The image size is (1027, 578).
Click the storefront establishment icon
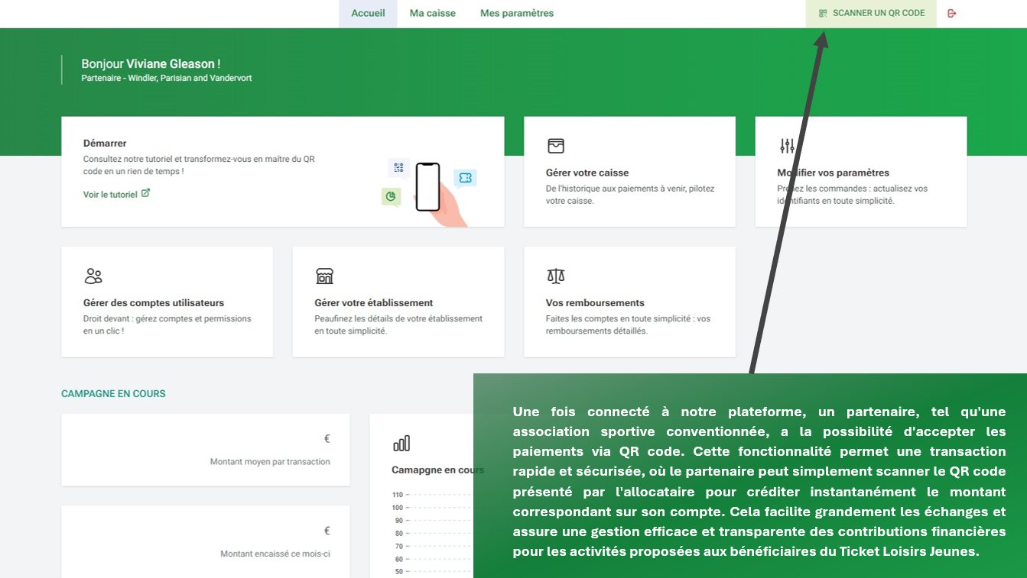tap(324, 276)
